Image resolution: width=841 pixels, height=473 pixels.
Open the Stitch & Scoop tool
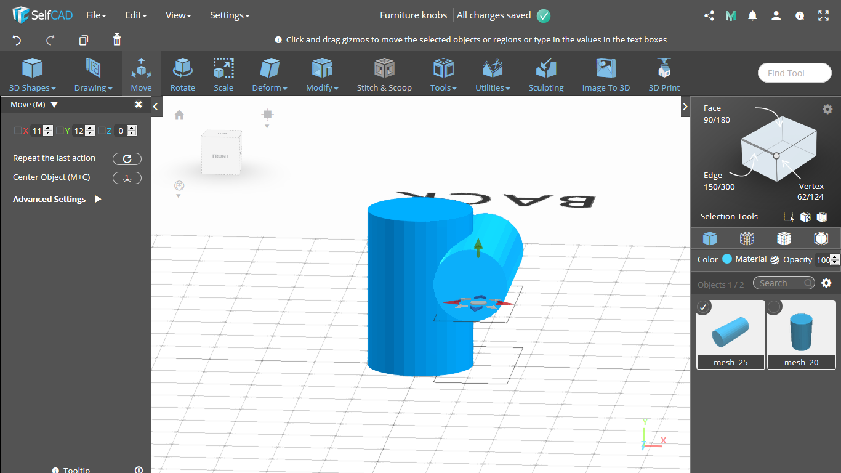(x=384, y=74)
